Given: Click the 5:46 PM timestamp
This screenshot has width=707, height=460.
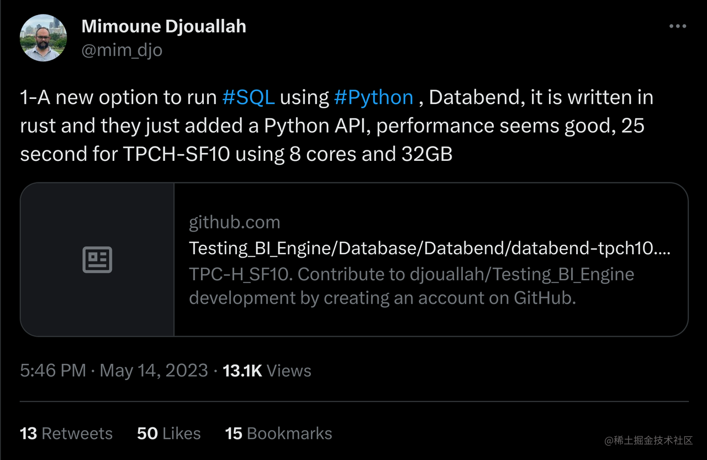Looking at the screenshot, I should pyautogui.click(x=53, y=370).
